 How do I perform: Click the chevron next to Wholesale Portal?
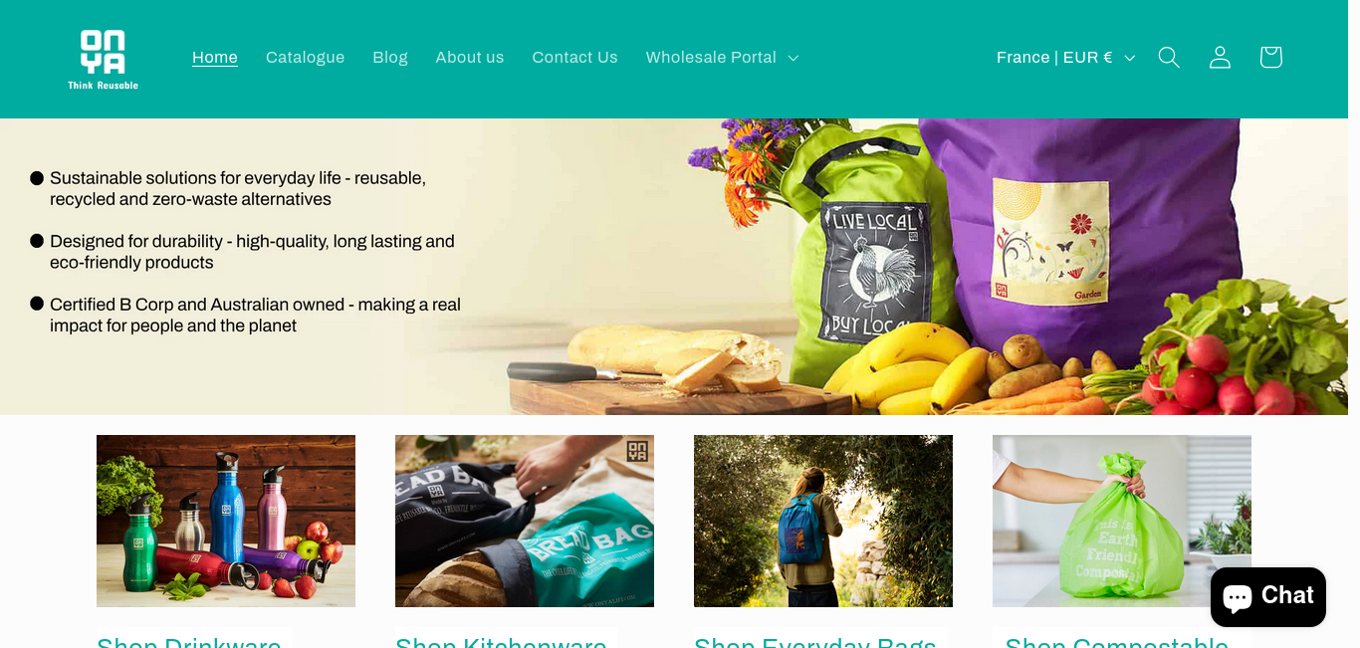pyautogui.click(x=793, y=58)
